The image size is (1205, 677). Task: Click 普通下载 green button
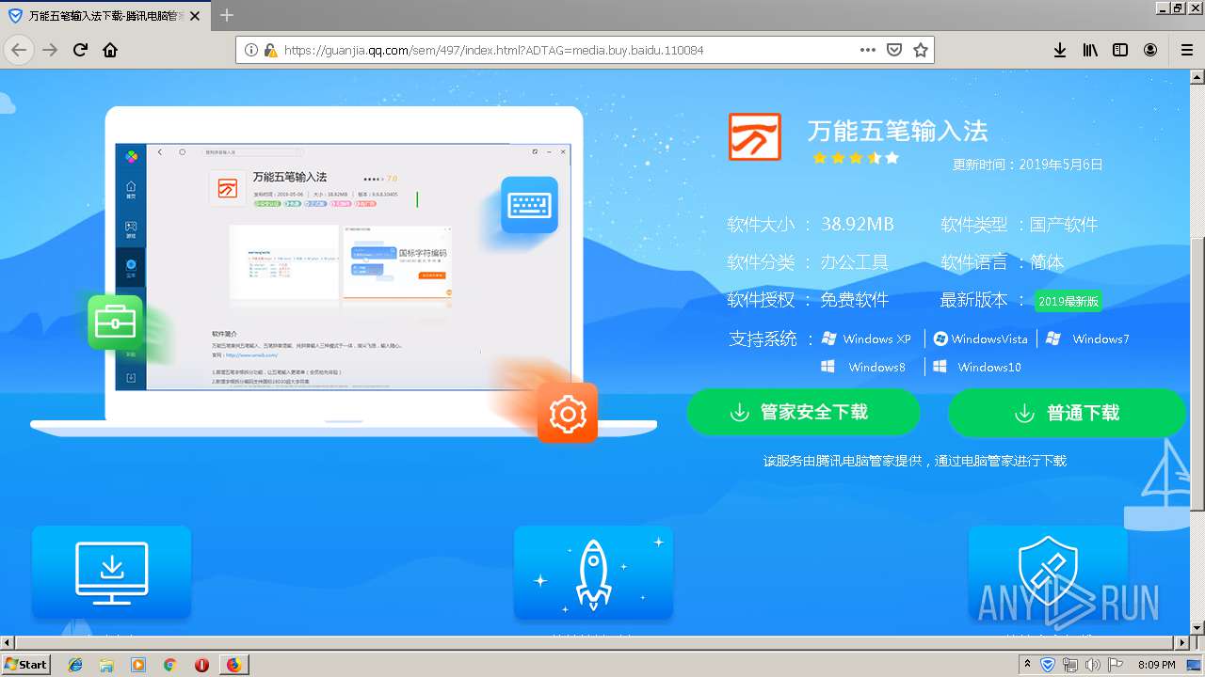pyautogui.click(x=1067, y=413)
